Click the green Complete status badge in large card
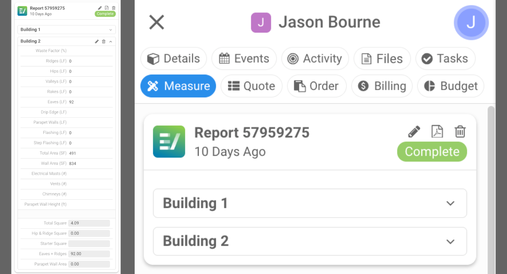Screen dimensions: 507x274 (432, 152)
